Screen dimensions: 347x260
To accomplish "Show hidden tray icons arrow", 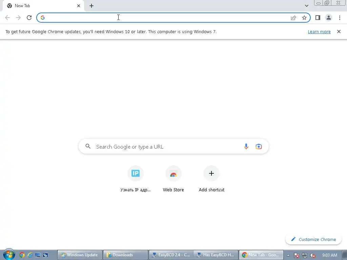I will [288, 255].
